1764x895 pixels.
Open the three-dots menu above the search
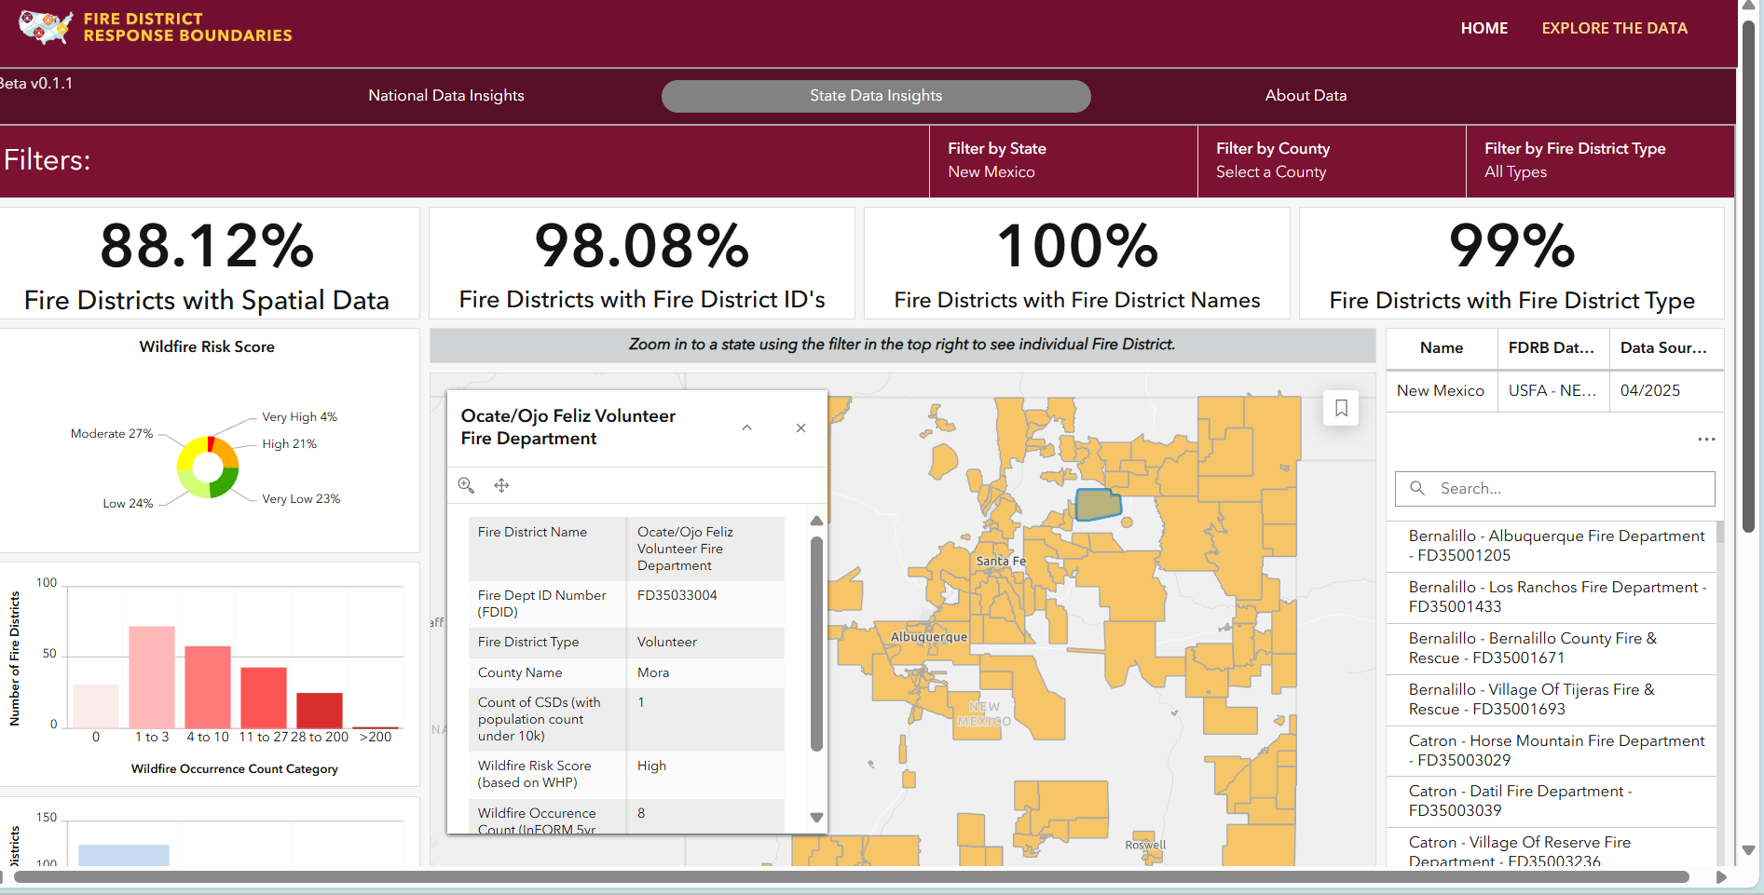[x=1706, y=440]
